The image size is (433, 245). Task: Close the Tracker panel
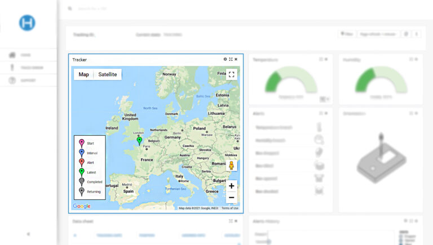pyautogui.click(x=236, y=59)
